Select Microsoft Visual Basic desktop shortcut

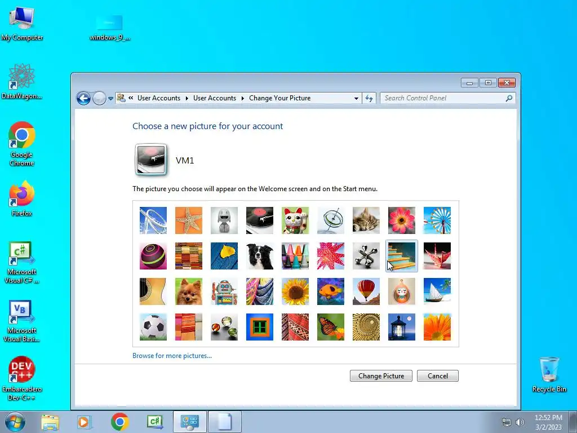[22, 321]
